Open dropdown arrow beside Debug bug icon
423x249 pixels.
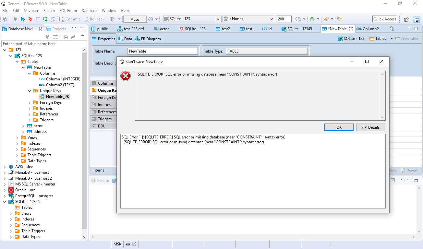(318, 19)
